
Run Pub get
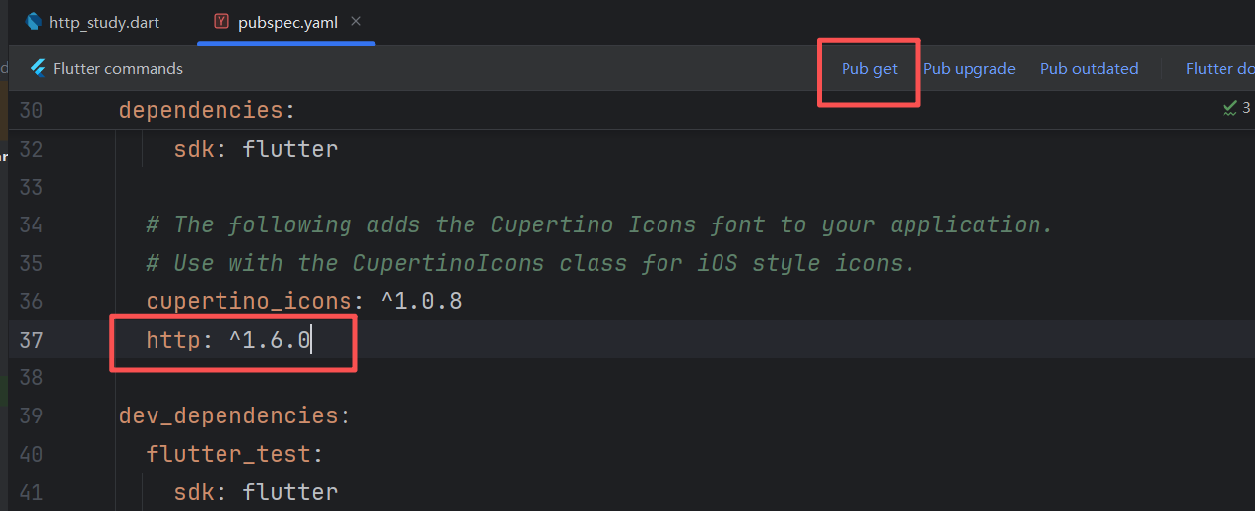(x=869, y=69)
